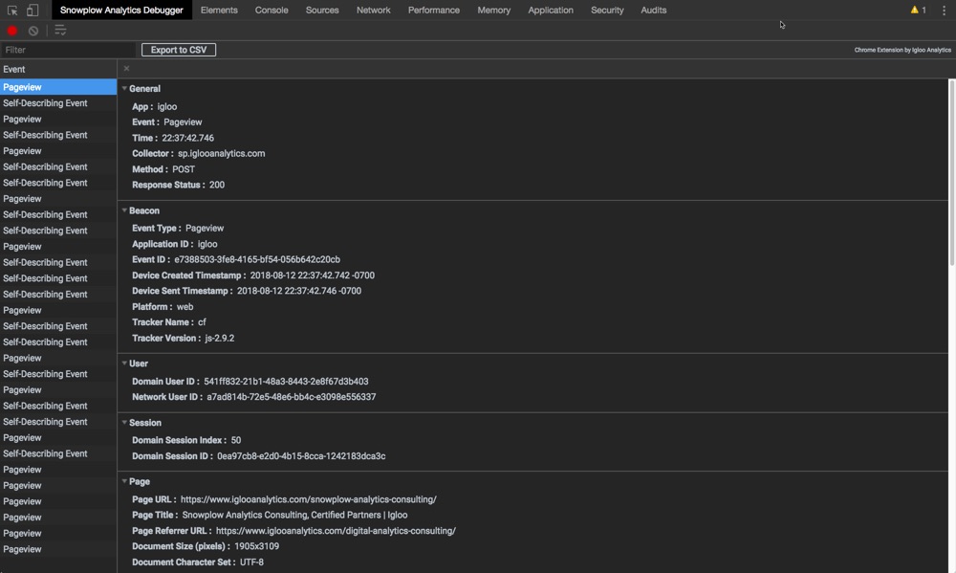The width and height of the screenshot is (956, 573).
Task: Click the Event ID value starting e7388503
Action: point(257,259)
